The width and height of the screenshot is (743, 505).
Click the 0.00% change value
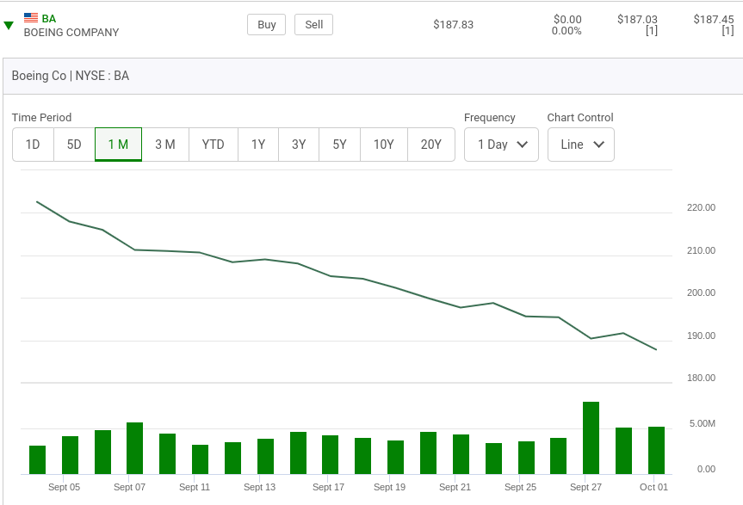[x=567, y=31]
